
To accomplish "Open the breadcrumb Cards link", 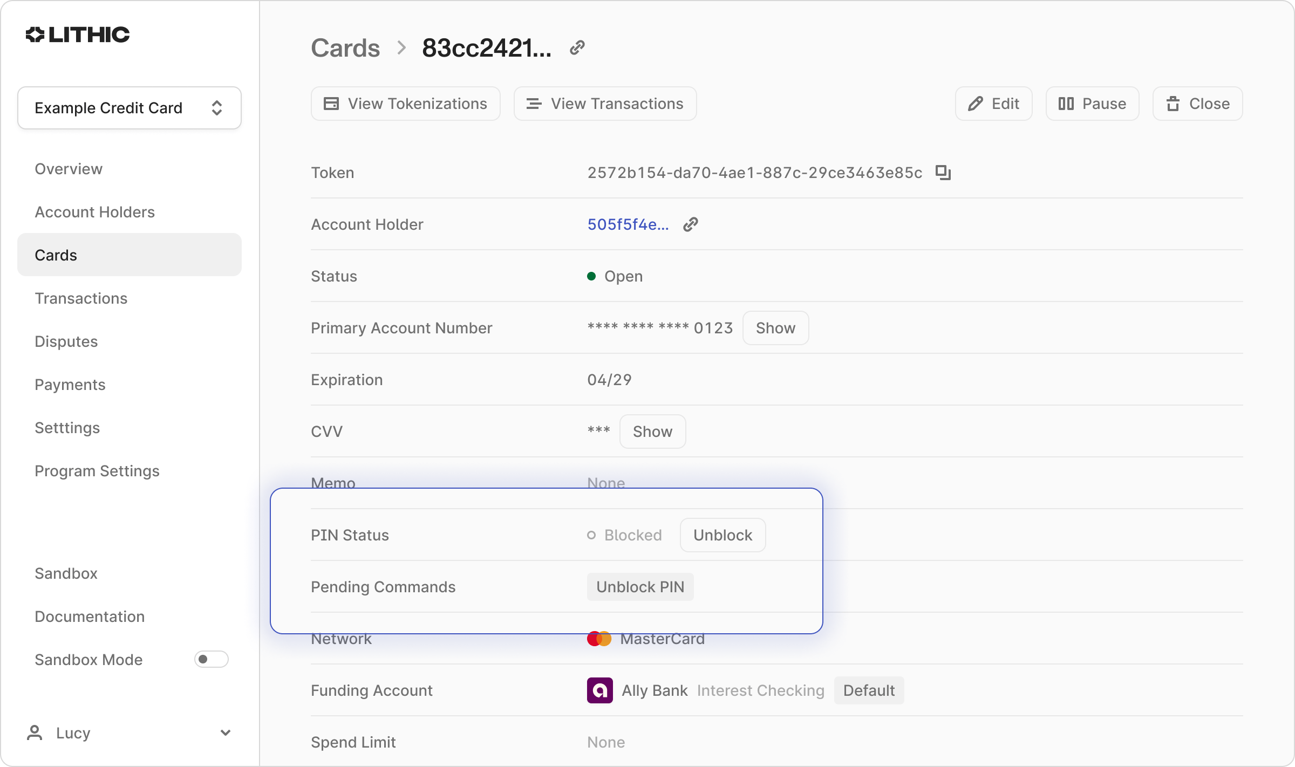I will [345, 47].
